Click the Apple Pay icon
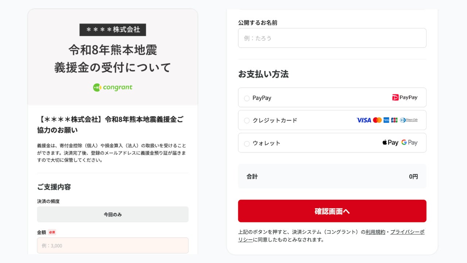The image size is (467, 263). (390, 143)
